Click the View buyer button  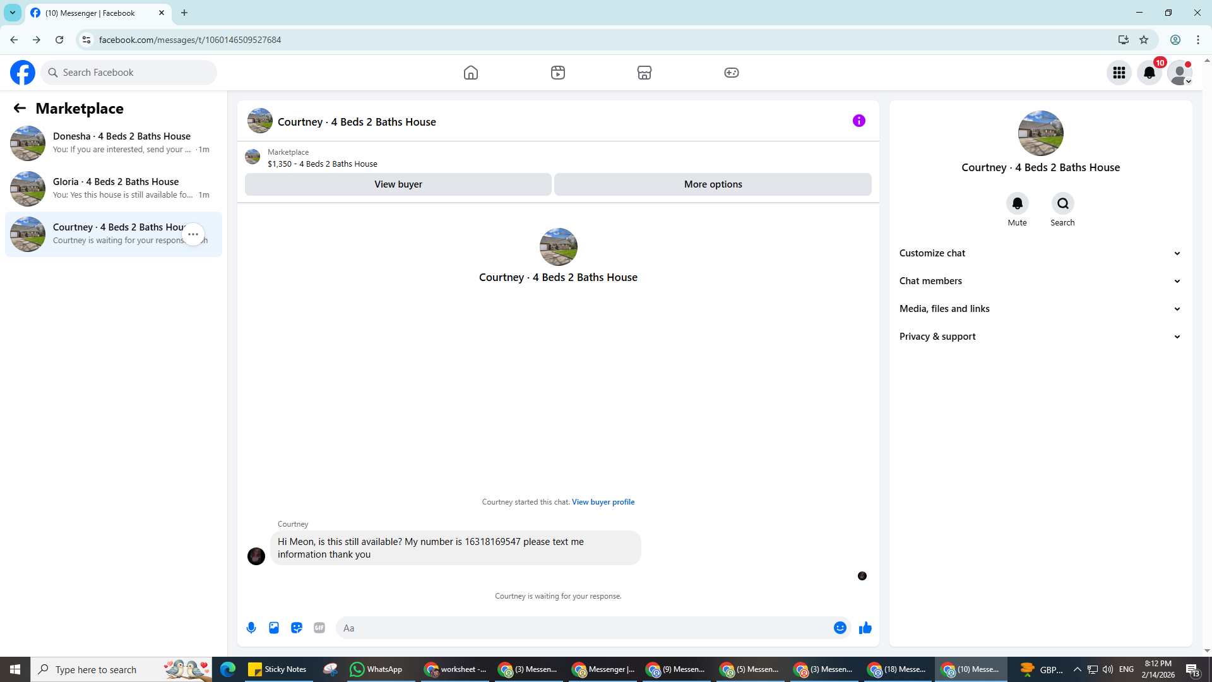coord(398,184)
